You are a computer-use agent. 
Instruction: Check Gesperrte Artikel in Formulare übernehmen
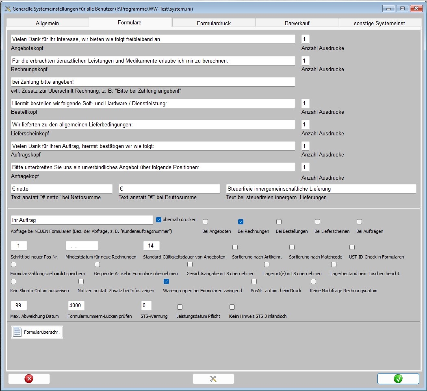[x=97, y=264]
